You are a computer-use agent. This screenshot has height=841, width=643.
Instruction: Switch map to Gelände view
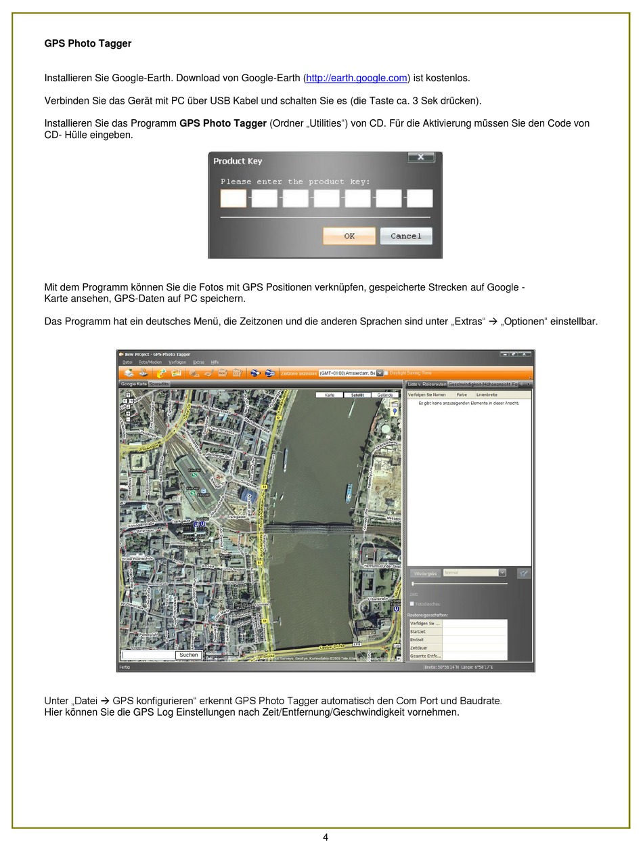coord(385,394)
